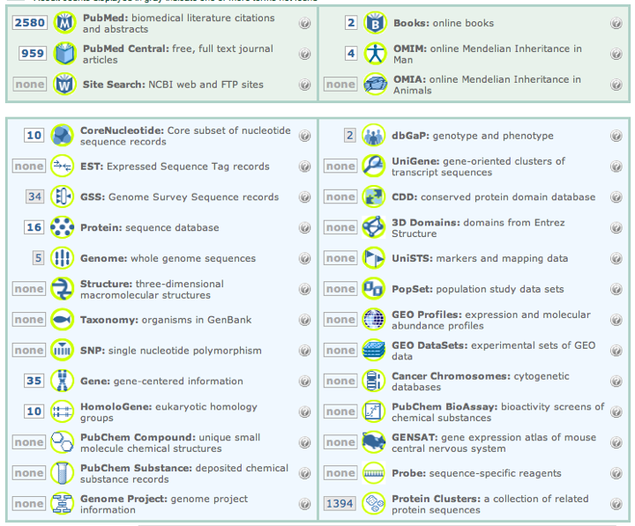This screenshot has height=526, width=635.
Task: Click the PubMed Central book icon
Action: point(64,55)
